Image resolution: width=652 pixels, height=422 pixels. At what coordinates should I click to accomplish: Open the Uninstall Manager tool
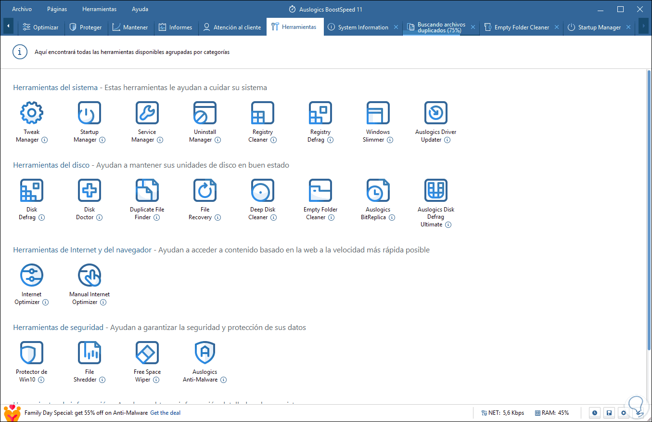click(205, 113)
